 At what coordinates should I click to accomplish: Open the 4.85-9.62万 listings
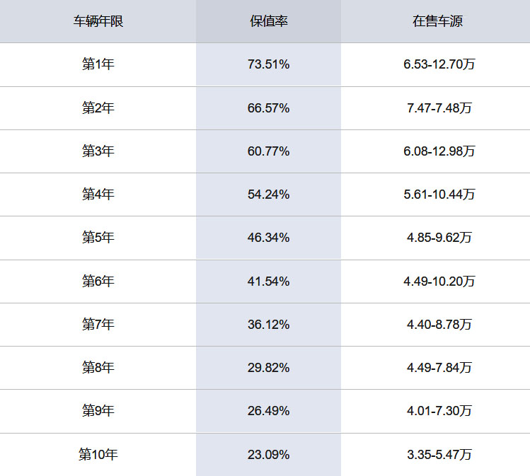[x=439, y=238]
